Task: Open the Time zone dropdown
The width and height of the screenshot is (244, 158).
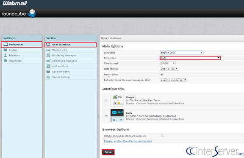Action: (190, 58)
